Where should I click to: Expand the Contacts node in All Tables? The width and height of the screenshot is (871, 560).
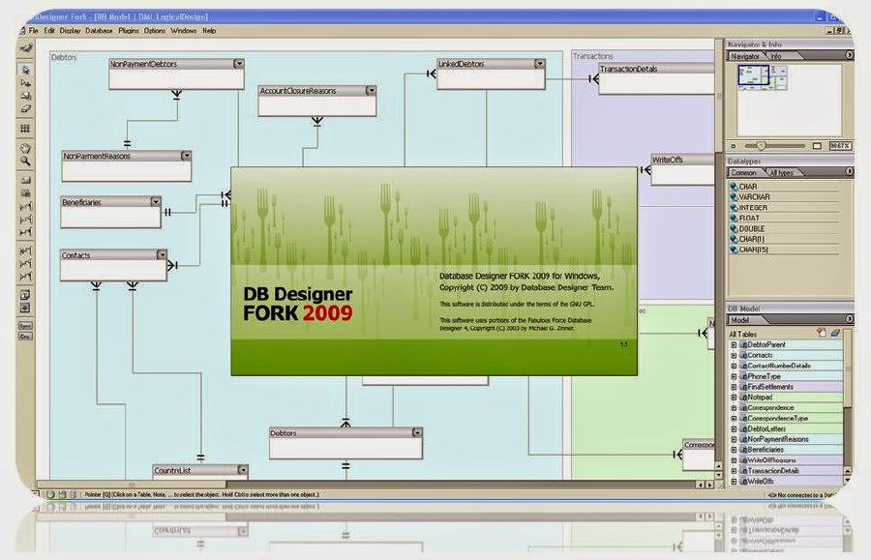click(736, 355)
